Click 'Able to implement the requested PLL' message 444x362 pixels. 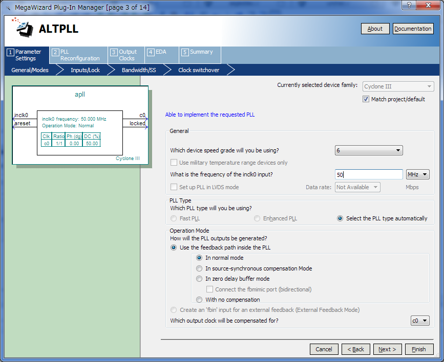coord(210,115)
